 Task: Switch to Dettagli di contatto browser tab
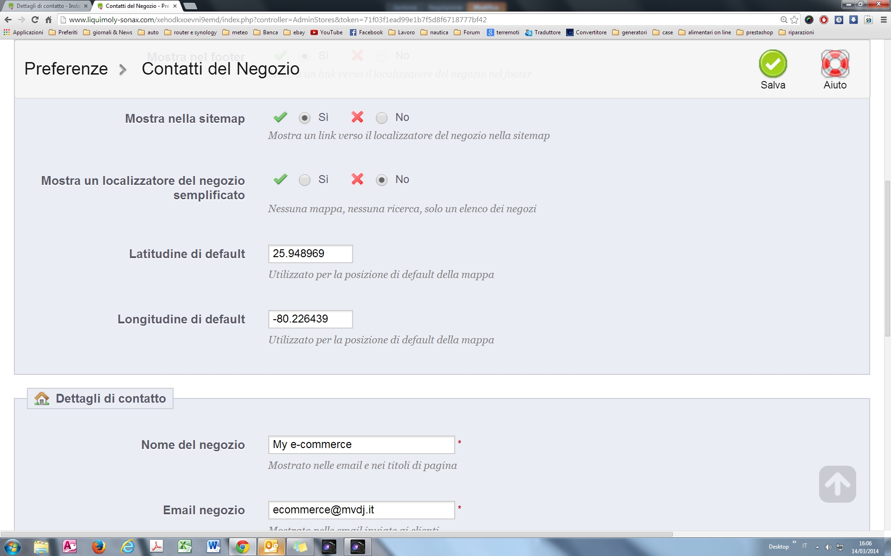46,6
